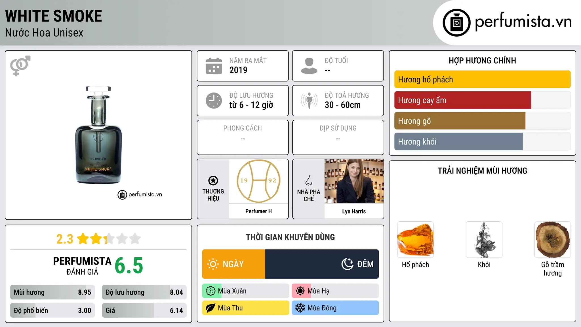Click the Hương khói accord bar
Image resolution: width=581 pixels, height=327 pixels.
(x=482, y=142)
